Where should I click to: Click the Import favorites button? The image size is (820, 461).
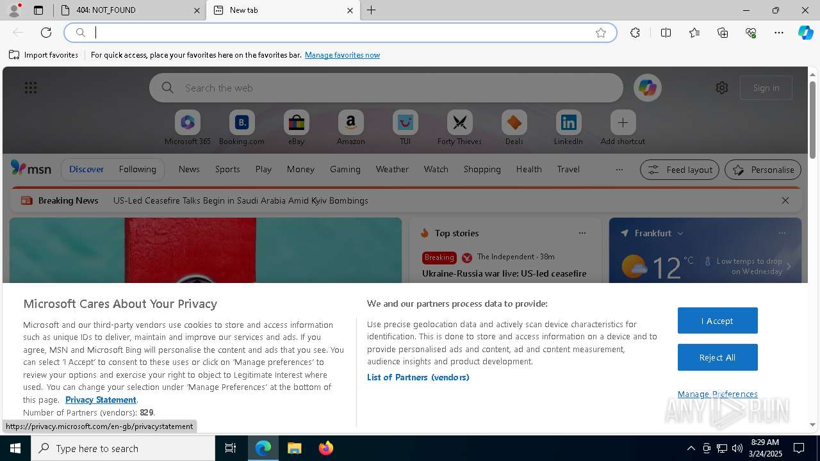coord(44,55)
